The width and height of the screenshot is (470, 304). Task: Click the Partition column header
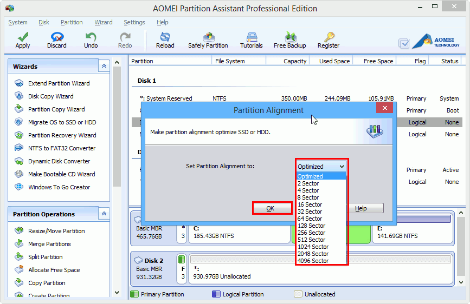(171, 61)
